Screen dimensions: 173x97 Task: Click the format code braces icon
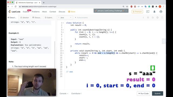click(148, 18)
